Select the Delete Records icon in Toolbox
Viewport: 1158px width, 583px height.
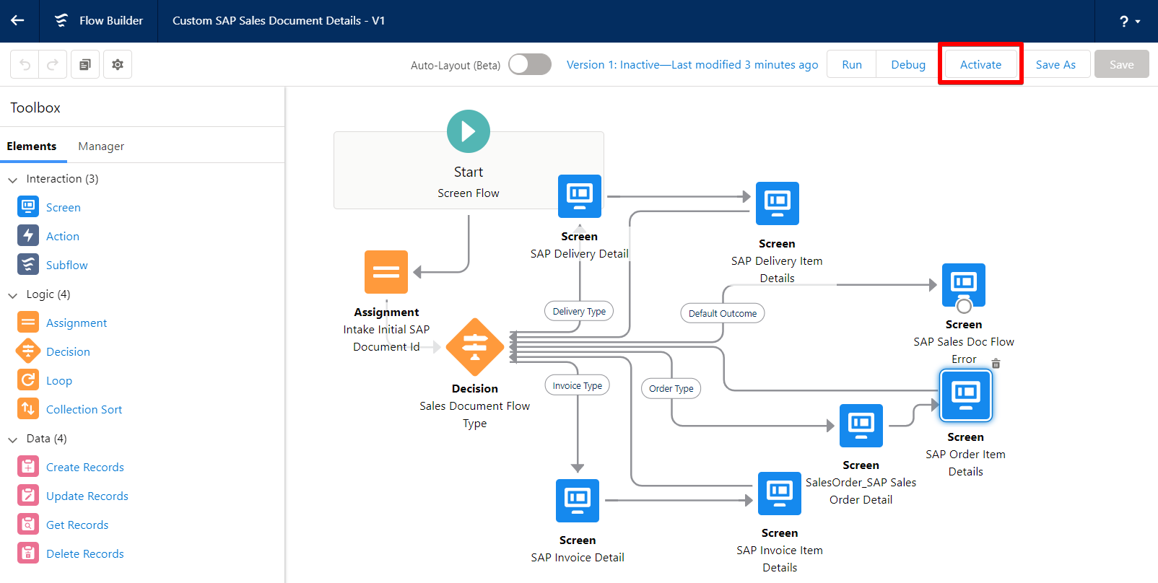pyautogui.click(x=28, y=553)
